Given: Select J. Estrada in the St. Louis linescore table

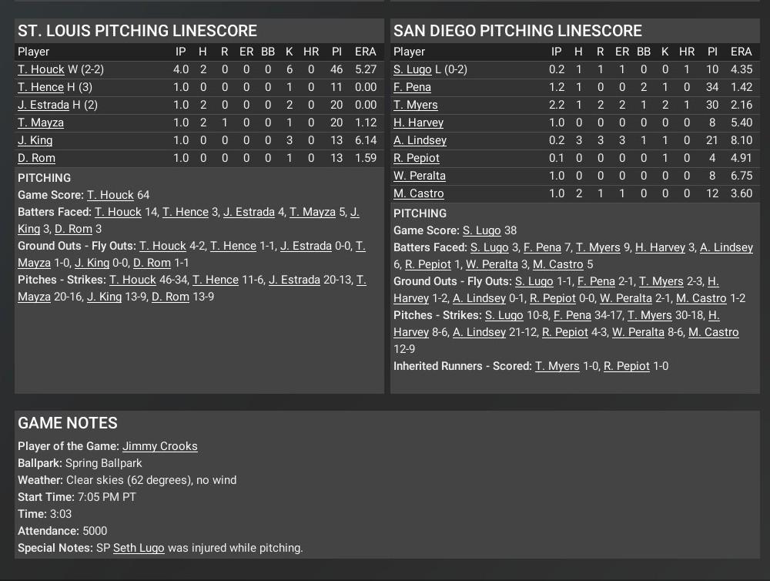Looking at the screenshot, I should 45,105.
